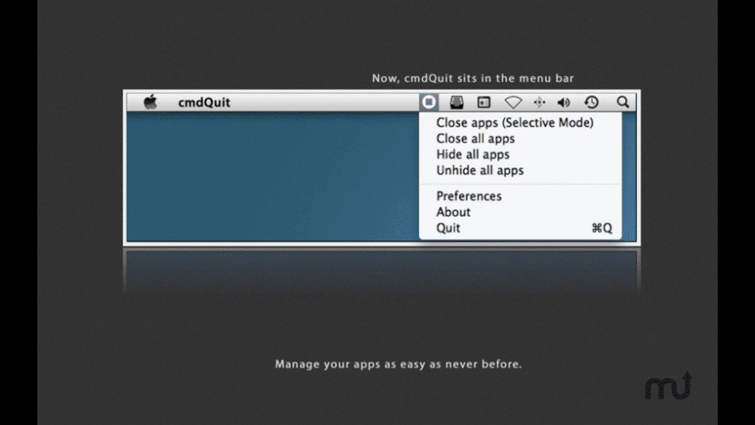This screenshot has width=755, height=425.
Task: Open About from cmdQuit menu
Action: point(520,212)
